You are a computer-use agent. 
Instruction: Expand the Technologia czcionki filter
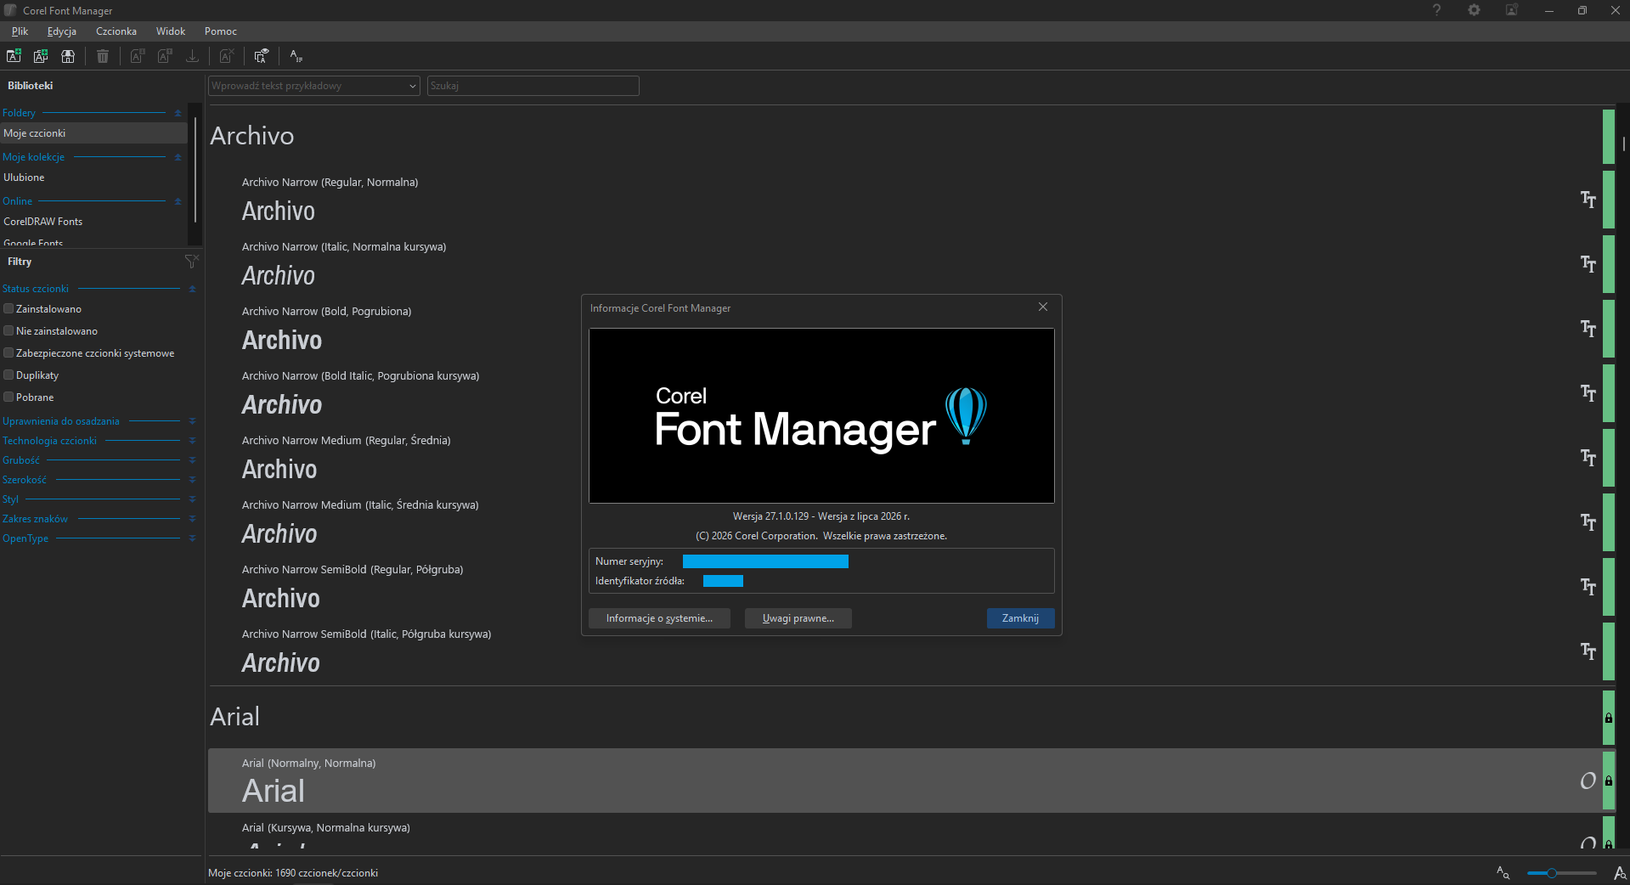click(x=192, y=441)
